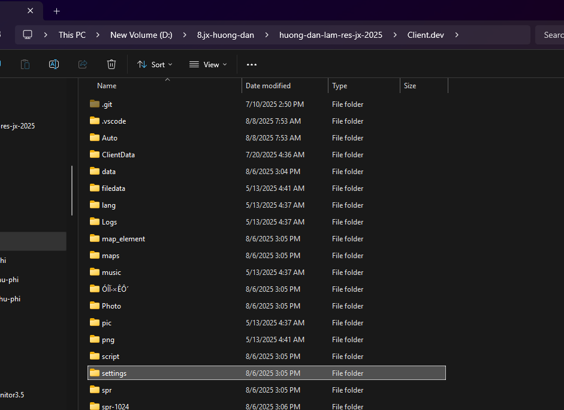Open the Sort dropdown menu

[155, 64]
